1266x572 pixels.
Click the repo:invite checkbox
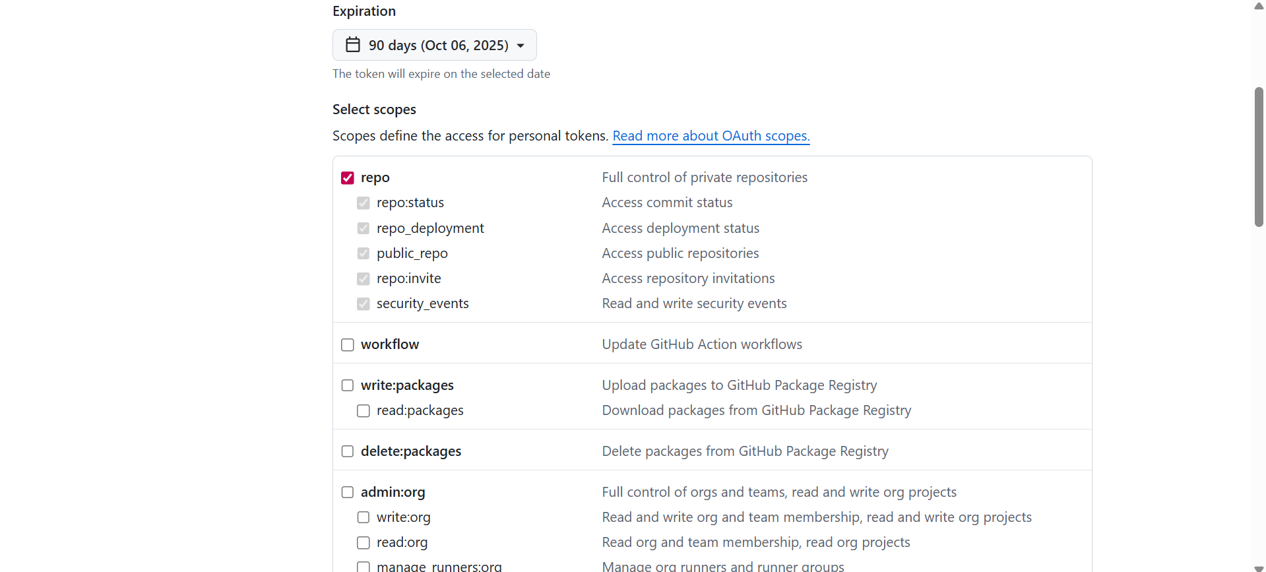click(x=364, y=278)
